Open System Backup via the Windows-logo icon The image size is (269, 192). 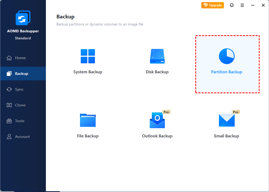click(88, 56)
